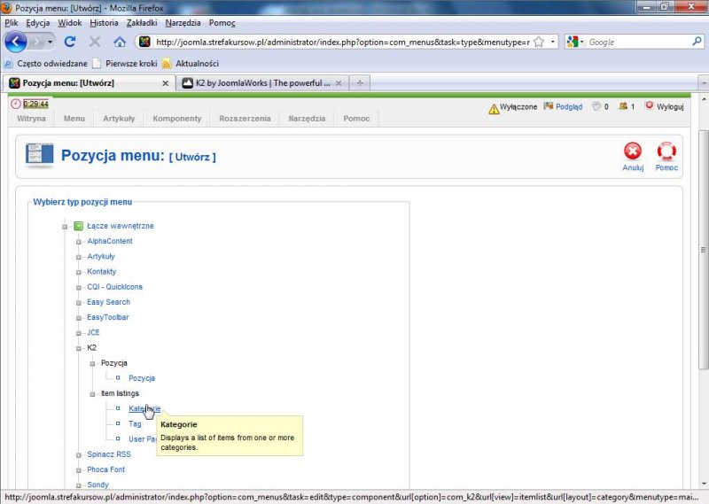Image resolution: width=709 pixels, height=504 pixels.
Task: Open Podgląd site preview
Action: [x=562, y=106]
